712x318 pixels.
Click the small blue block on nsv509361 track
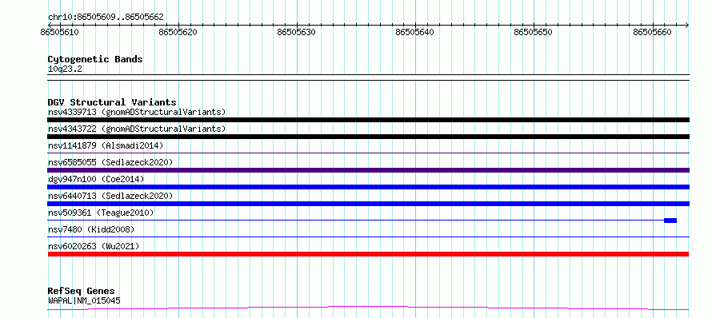(x=670, y=221)
